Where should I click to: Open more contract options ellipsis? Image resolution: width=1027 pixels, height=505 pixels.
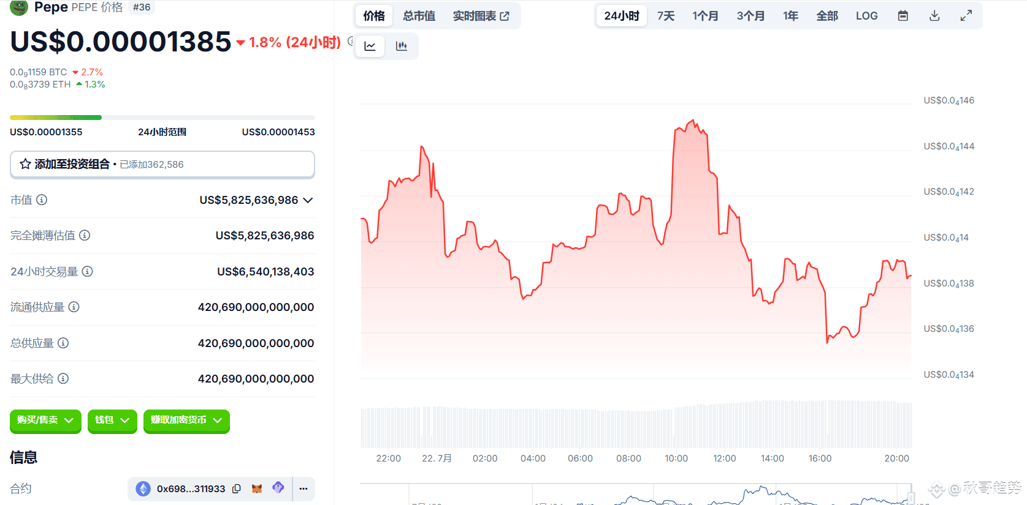tap(304, 488)
